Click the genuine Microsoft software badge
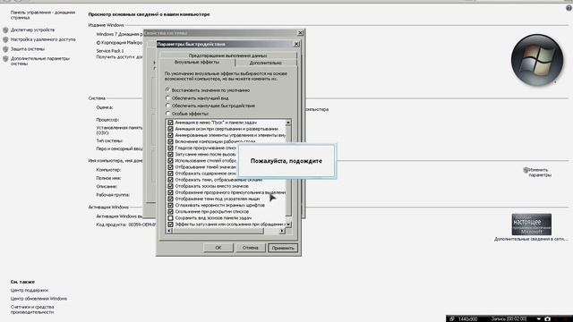The width and height of the screenshot is (573, 322). pyautogui.click(x=531, y=225)
